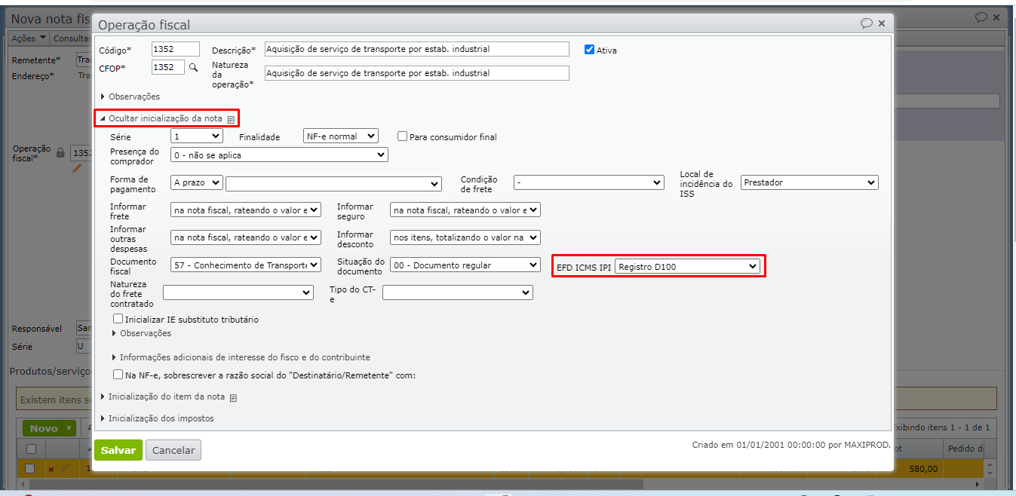Open EFD ICMS IPI dropdown showing Registro D100
Image resolution: width=1016 pixels, height=496 pixels.
[x=687, y=266]
